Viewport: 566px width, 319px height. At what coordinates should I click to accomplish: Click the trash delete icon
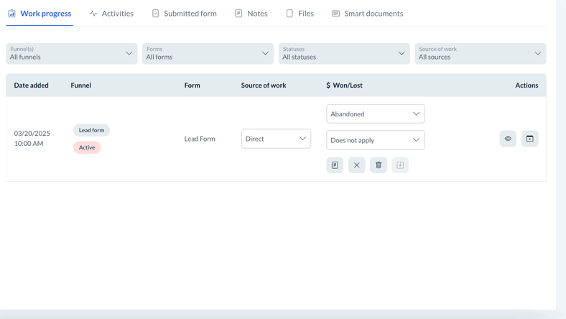[379, 165]
